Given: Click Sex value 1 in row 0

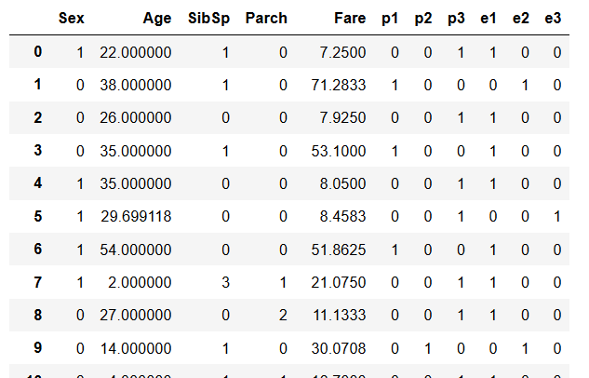Looking at the screenshot, I should point(80,52).
